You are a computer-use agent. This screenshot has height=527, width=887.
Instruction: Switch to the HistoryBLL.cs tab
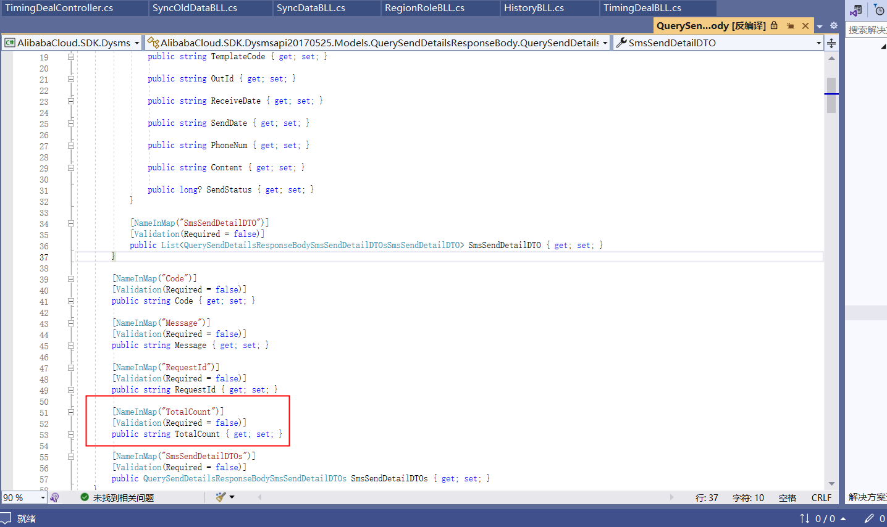[549, 8]
